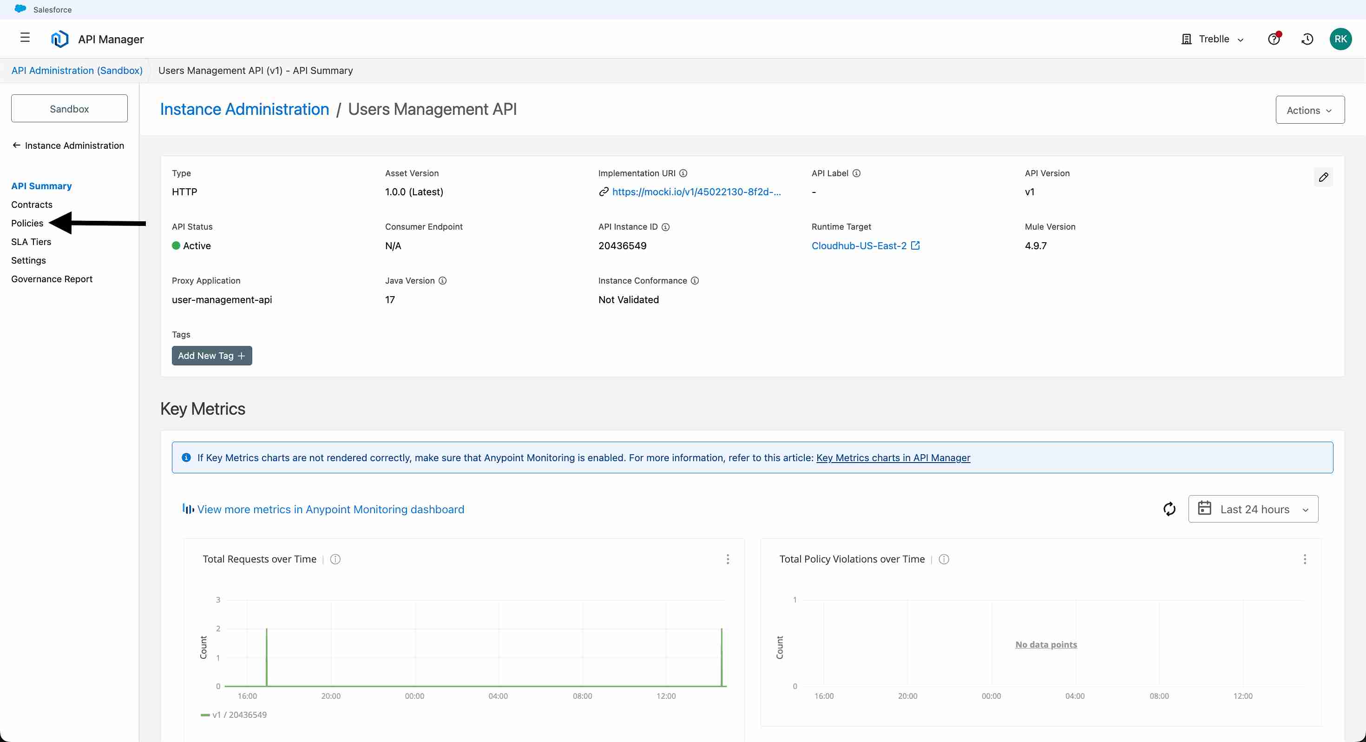The height and width of the screenshot is (742, 1366).
Task: Click the API Instance ID value 20436549
Action: tap(622, 245)
